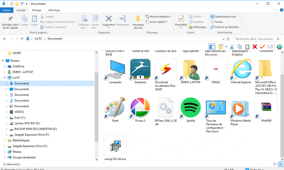Open Classic Shell settings shell icon
The height and width of the screenshot is (170, 284).
coord(279,46)
